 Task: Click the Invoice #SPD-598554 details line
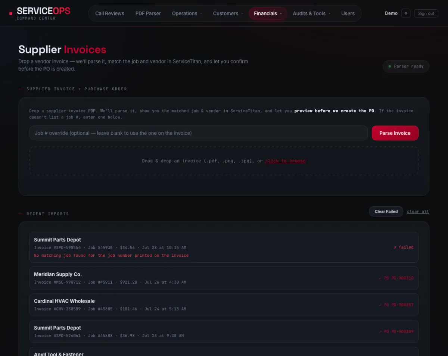click(110, 248)
